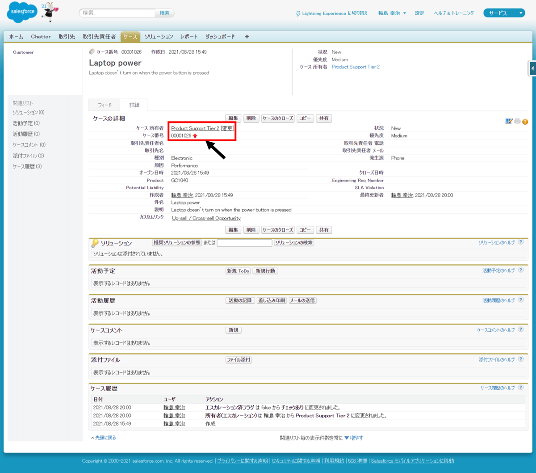Click the solution search text field
Viewport: 536px width, 473px height.
(x=244, y=243)
